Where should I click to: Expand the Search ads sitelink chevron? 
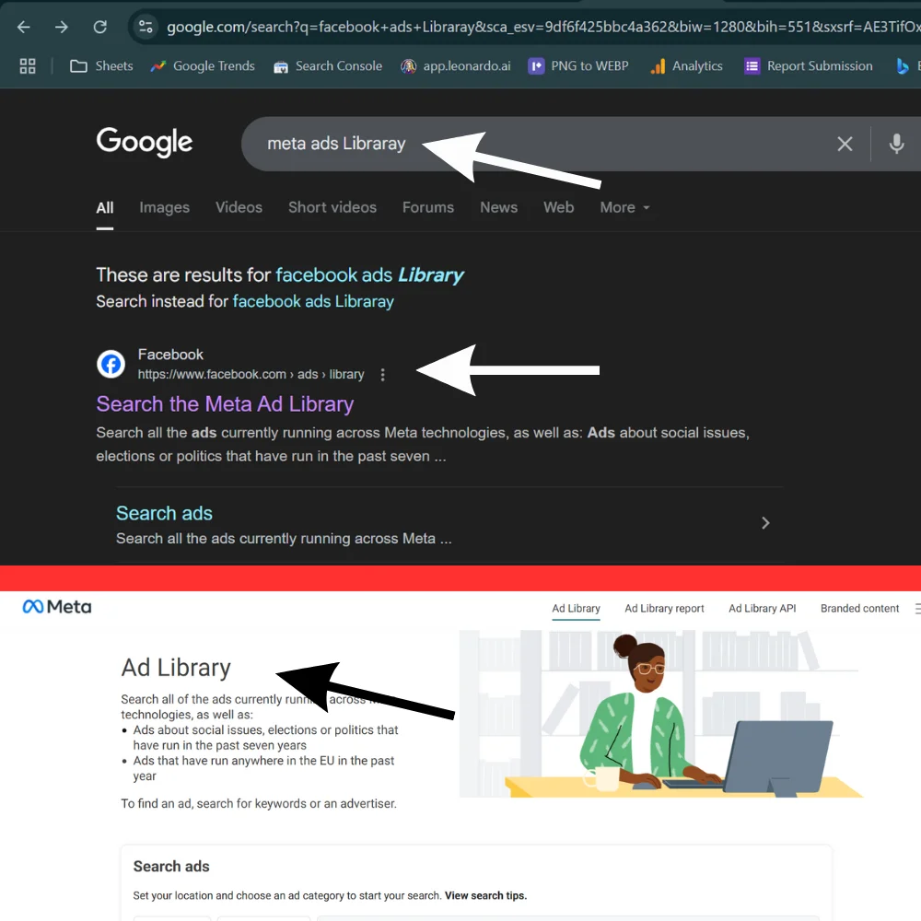(x=765, y=523)
